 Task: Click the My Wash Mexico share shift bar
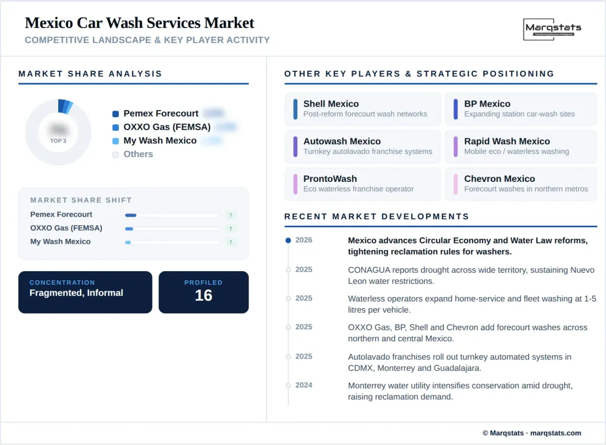pos(172,242)
